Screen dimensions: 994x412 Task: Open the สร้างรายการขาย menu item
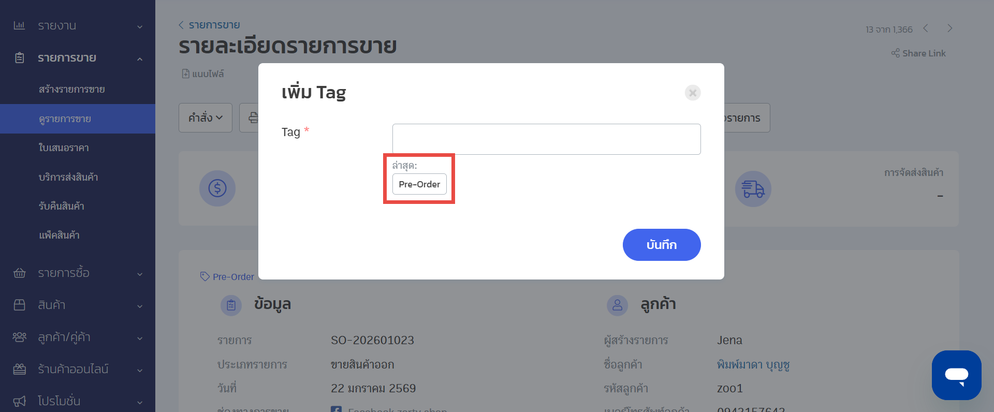click(71, 90)
